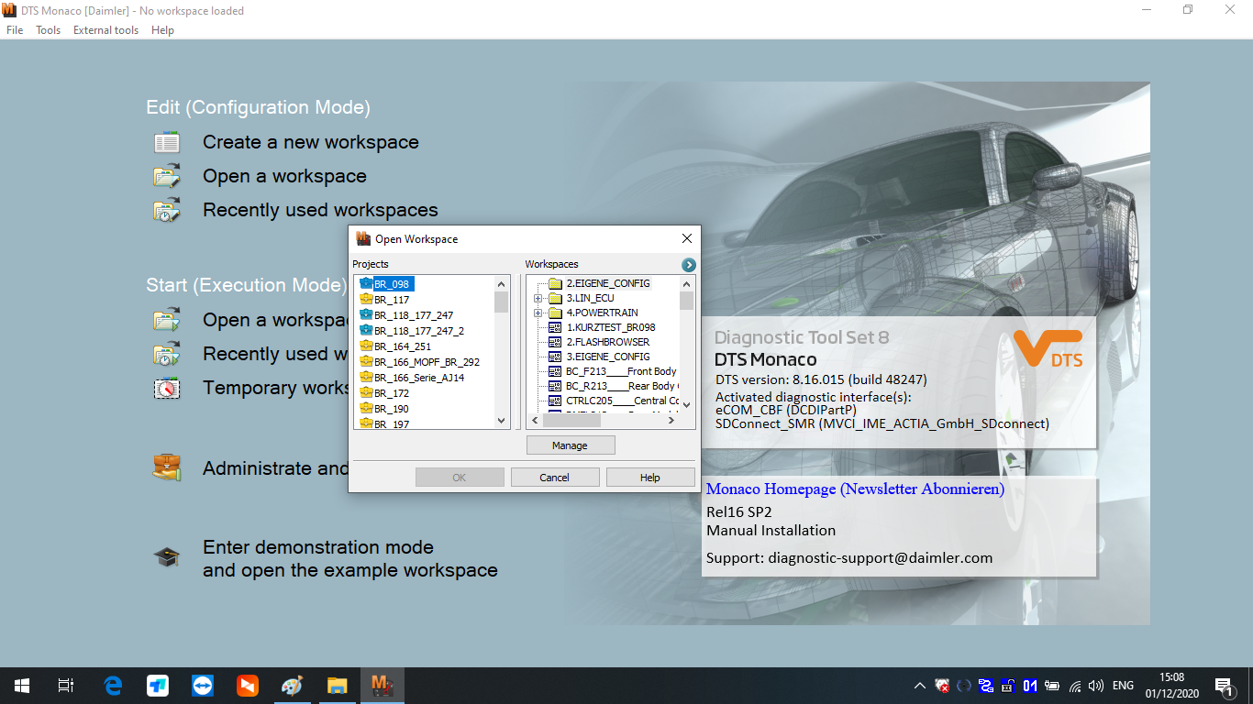
Task: Select workspace BC_F213 Front Body
Action: tap(621, 371)
